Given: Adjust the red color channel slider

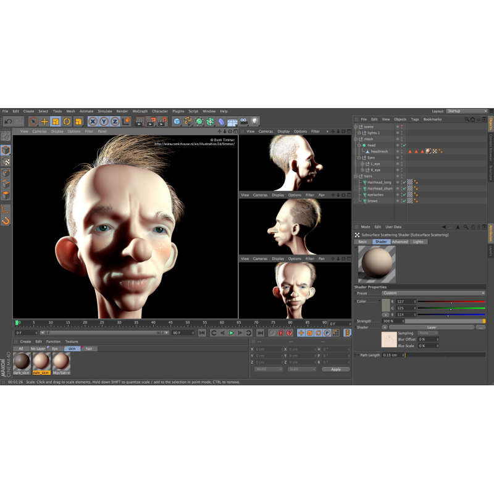Looking at the screenshot, I should coord(451,301).
